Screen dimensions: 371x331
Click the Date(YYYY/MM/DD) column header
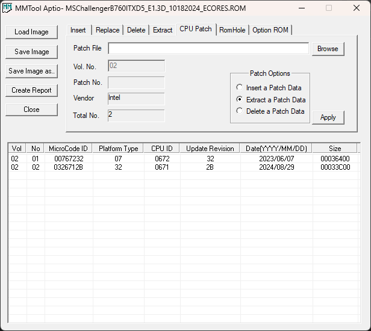(x=276, y=149)
